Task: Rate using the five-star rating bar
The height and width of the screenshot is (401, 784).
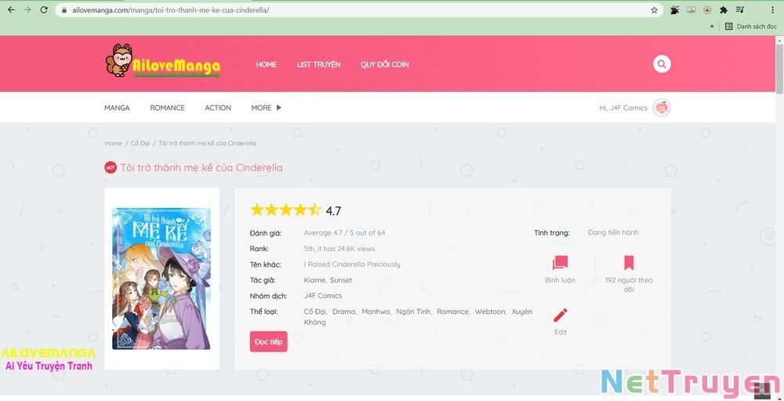Action: click(285, 210)
